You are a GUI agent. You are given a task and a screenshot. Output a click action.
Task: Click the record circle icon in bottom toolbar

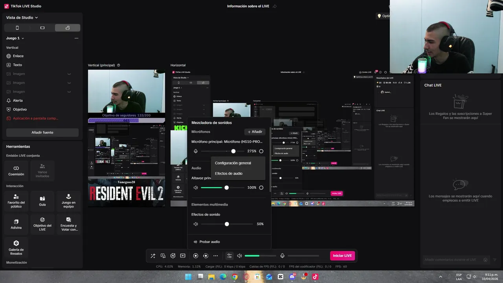(196, 256)
